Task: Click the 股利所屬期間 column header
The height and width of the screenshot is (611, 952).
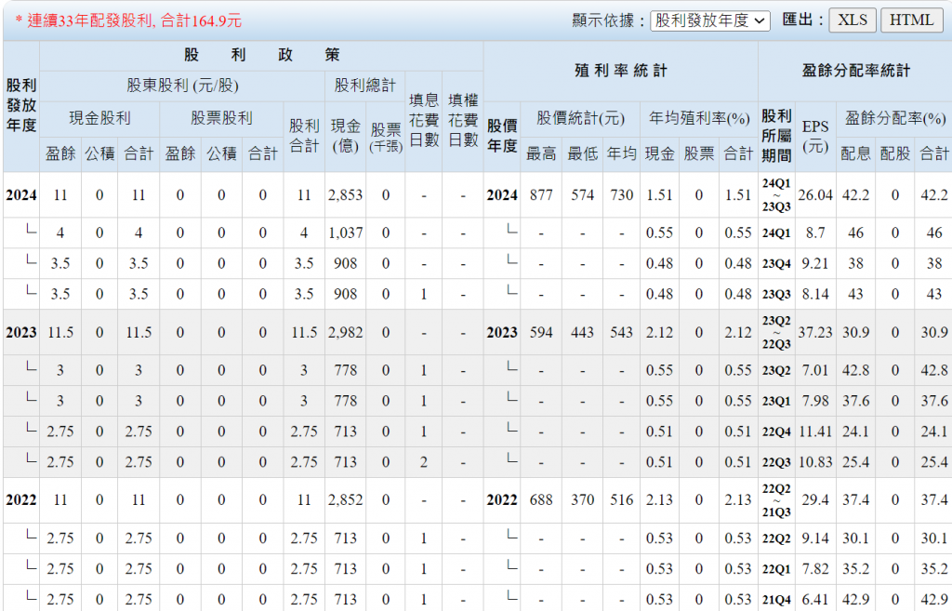Action: (x=776, y=136)
